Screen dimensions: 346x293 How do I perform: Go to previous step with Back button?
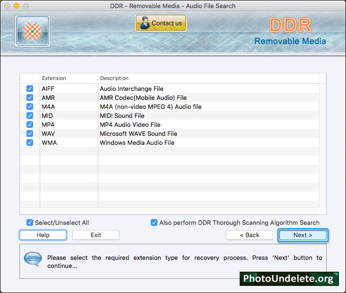250,235
